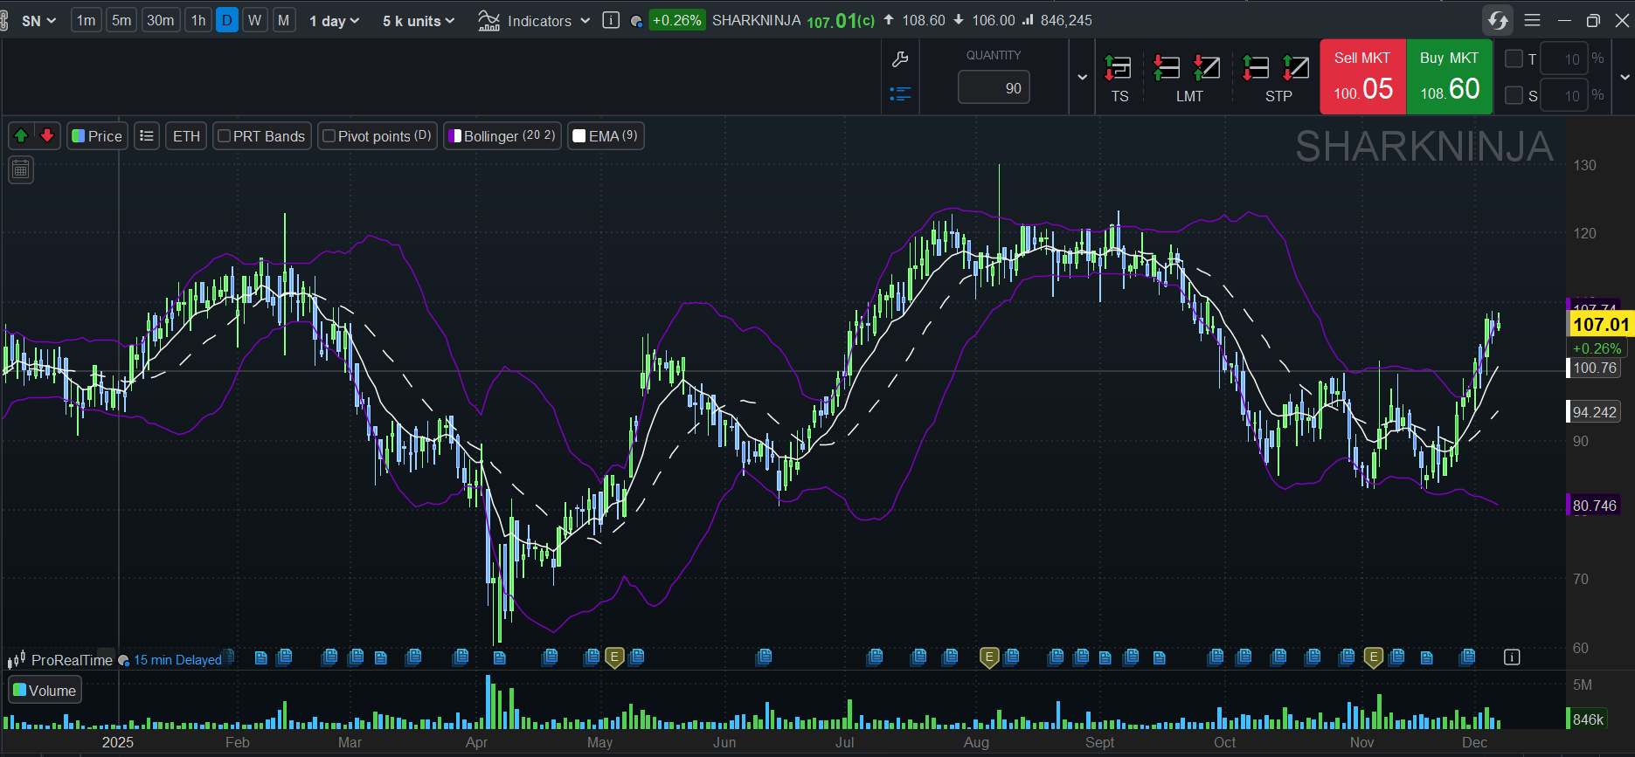Open the calendar icon on chart
Viewport: 1635px width, 757px height.
[x=21, y=169]
